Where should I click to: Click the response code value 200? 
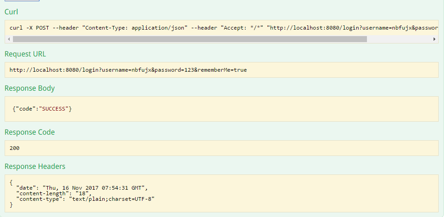[x=14, y=148]
